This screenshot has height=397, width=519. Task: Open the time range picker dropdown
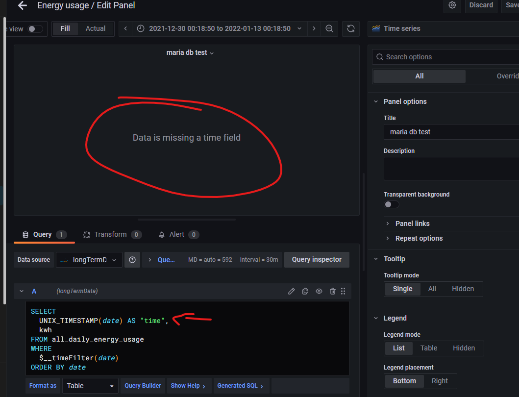219,28
